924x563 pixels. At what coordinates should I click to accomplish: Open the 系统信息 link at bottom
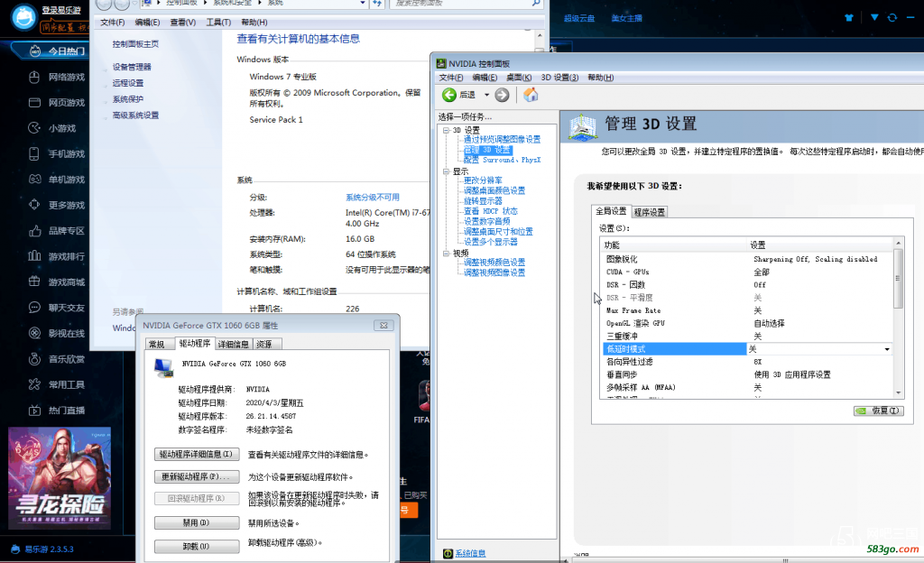coord(469,553)
